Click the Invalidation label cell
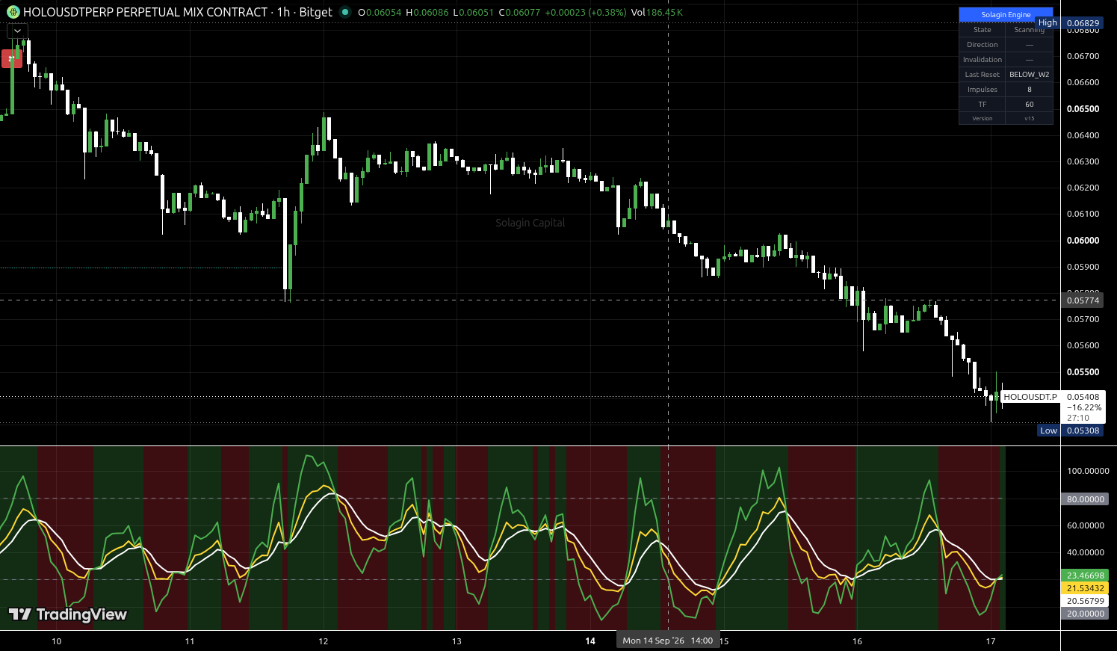The image size is (1117, 651). 982,60
